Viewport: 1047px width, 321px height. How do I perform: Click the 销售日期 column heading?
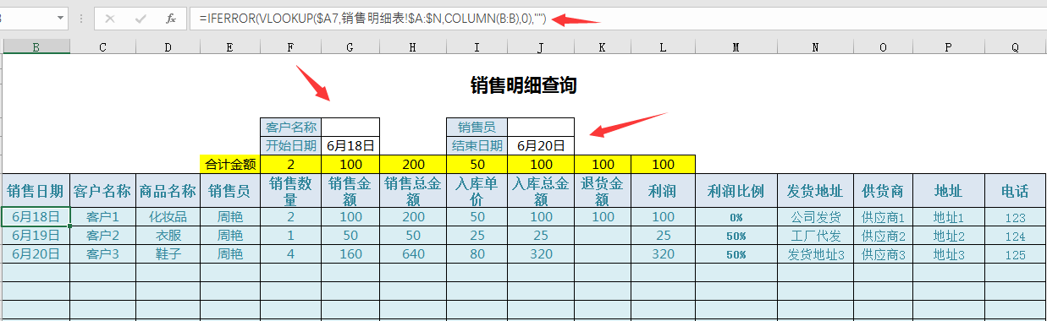[x=36, y=190]
